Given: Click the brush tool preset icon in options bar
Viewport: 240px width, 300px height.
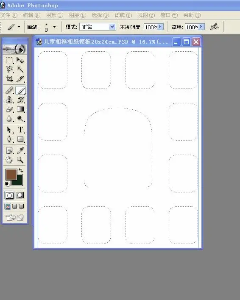Looking at the screenshot, I should [11, 27].
